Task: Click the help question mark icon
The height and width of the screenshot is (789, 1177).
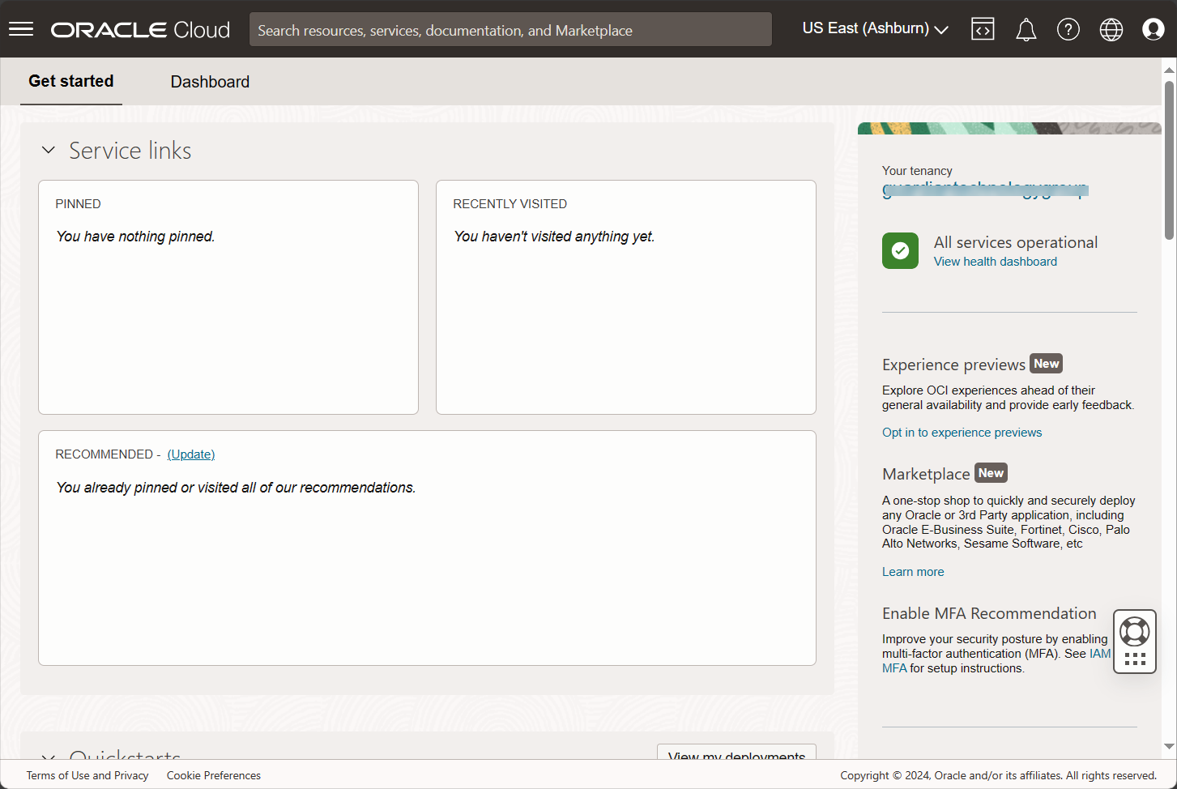Action: point(1068,30)
